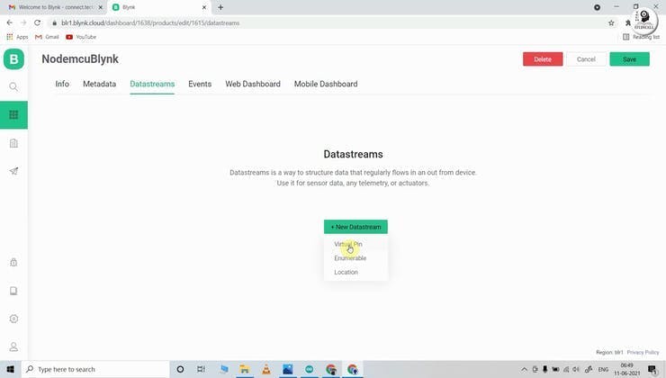Open the Reading list
The height and width of the screenshot is (378, 666).
click(642, 37)
